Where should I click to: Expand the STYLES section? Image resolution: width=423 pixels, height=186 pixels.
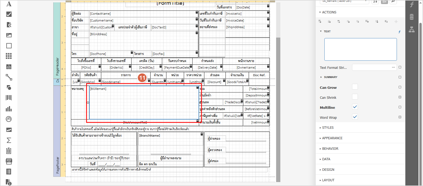click(x=328, y=128)
